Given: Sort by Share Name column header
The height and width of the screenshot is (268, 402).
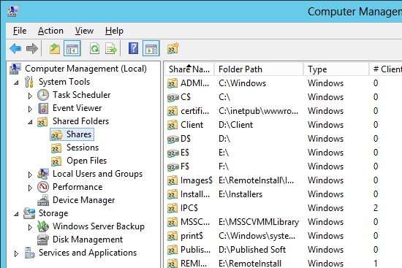Looking at the screenshot, I should tap(189, 69).
